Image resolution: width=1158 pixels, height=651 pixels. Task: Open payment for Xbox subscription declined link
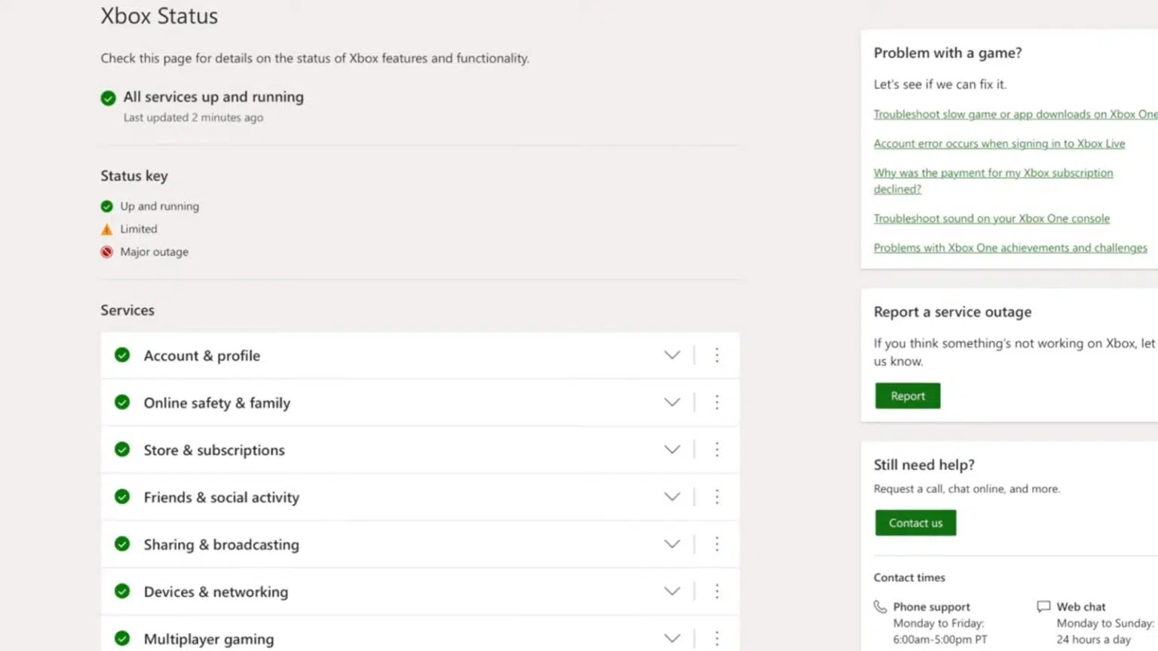[x=993, y=181]
